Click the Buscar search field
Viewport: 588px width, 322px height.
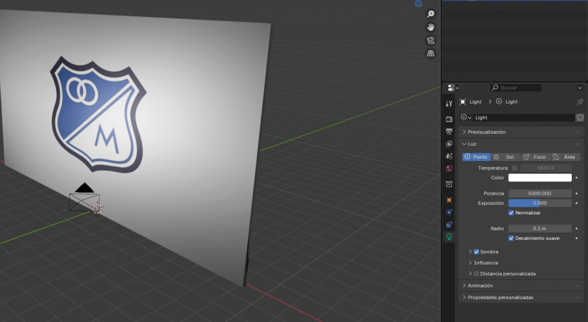(516, 88)
